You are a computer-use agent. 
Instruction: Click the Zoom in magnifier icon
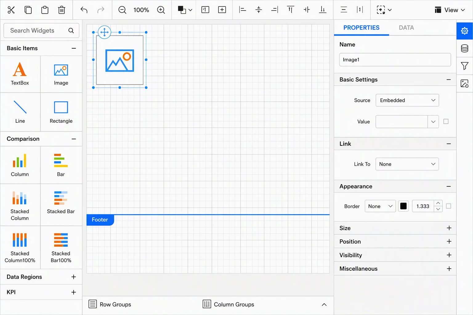(x=161, y=10)
